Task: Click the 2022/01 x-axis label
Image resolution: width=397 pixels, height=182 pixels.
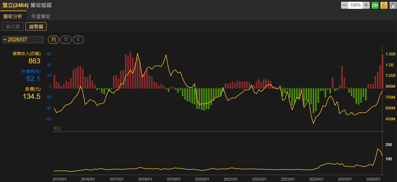Action: (259, 179)
